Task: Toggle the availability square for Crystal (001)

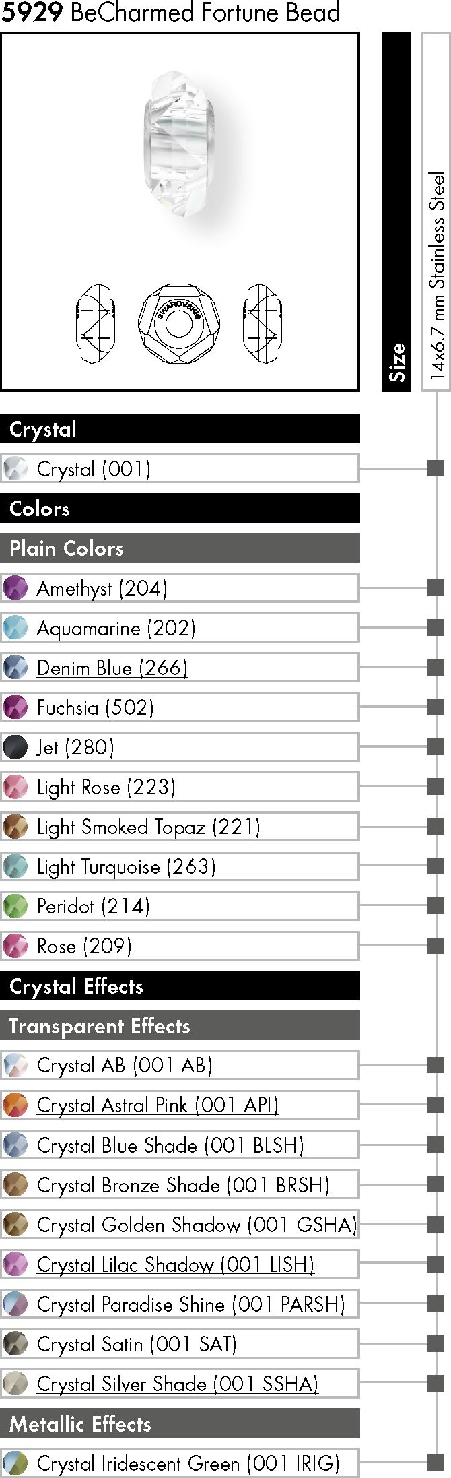Action: point(436,468)
